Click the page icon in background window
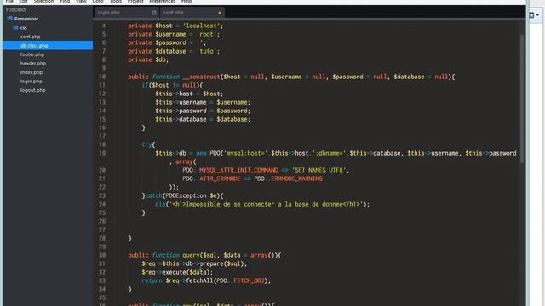Viewport: 545px width, 306px height. pyautogui.click(x=531, y=15)
